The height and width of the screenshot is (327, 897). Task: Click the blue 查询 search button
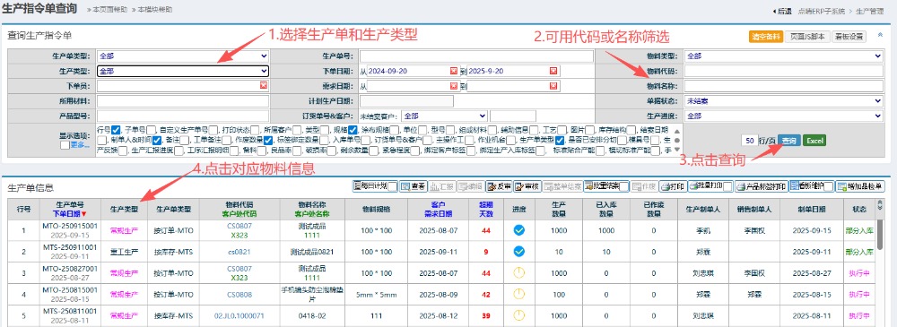788,141
